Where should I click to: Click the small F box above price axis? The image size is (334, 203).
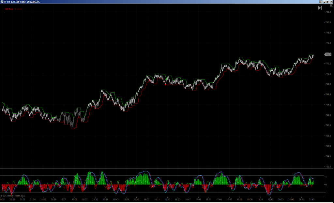coord(332,5)
